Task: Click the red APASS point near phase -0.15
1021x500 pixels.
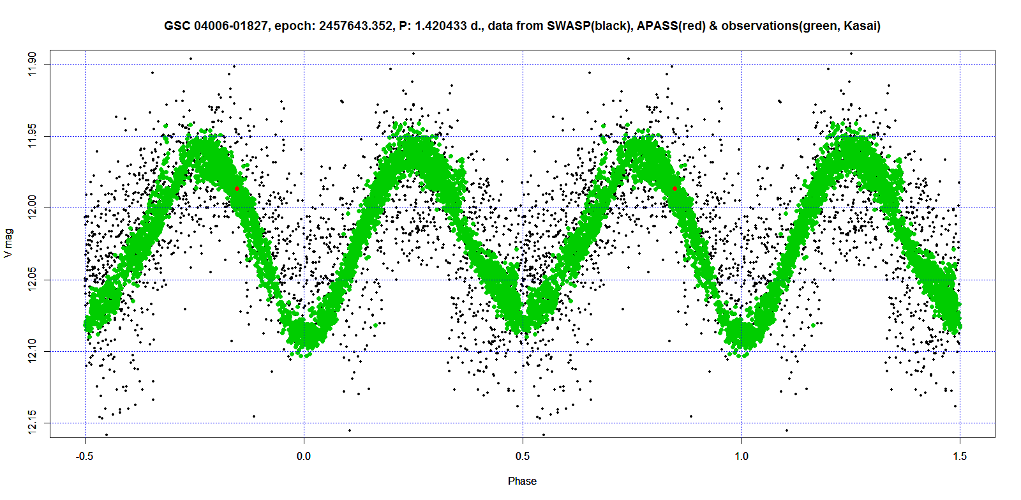Action: (x=237, y=188)
